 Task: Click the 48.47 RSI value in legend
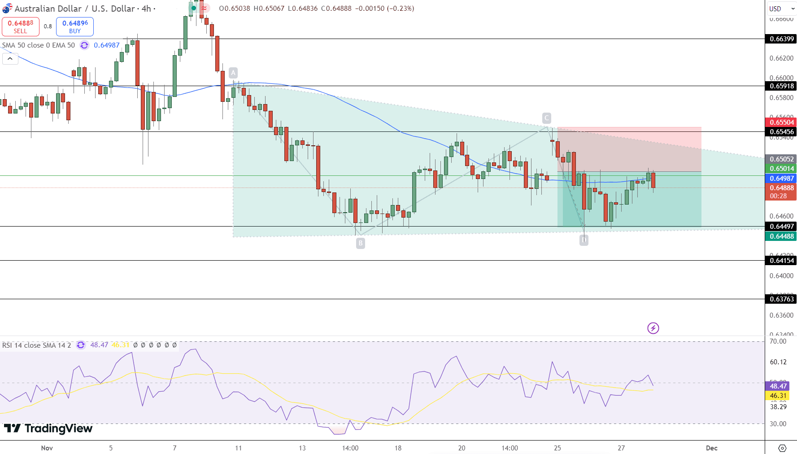[99, 345]
